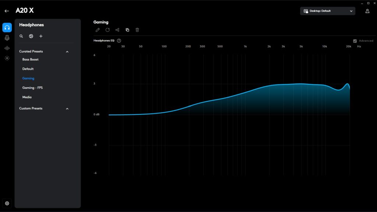The width and height of the screenshot is (377, 212).
Task: Share the Gaming preset
Action: [x=117, y=30]
